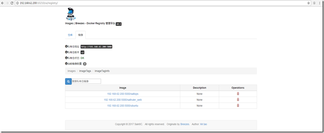Go to Images breadcrumb

71,71
